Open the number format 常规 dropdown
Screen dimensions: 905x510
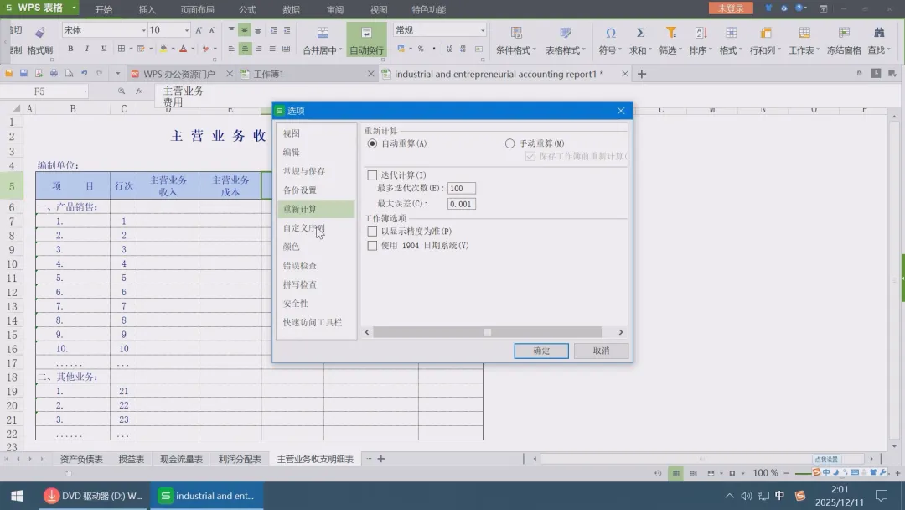click(483, 30)
